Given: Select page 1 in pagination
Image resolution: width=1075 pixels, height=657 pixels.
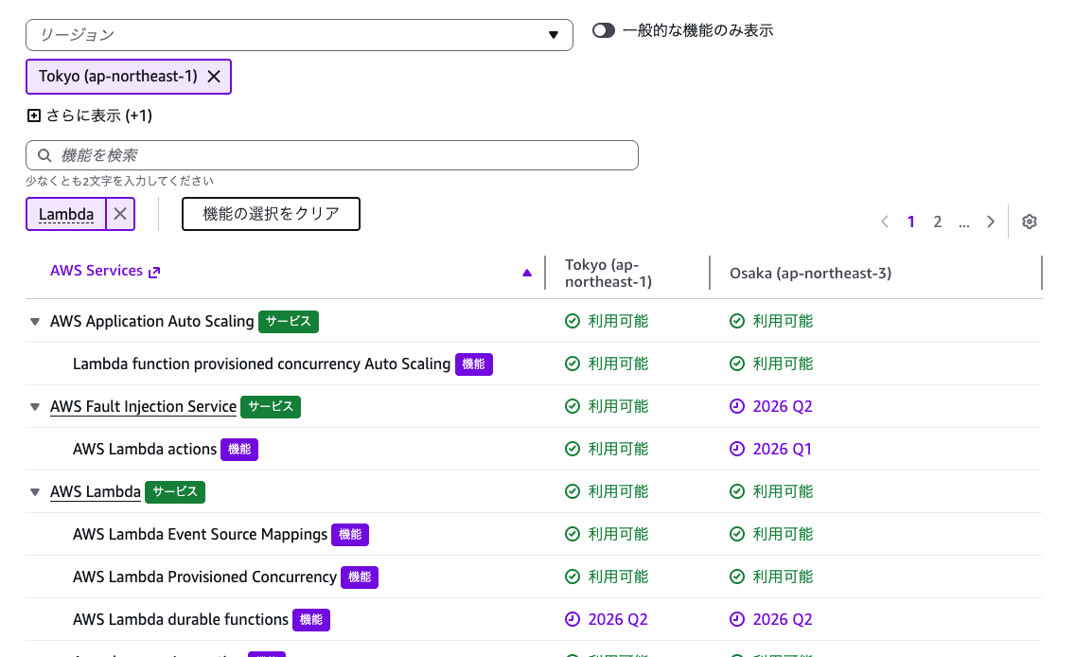Looking at the screenshot, I should click(911, 222).
